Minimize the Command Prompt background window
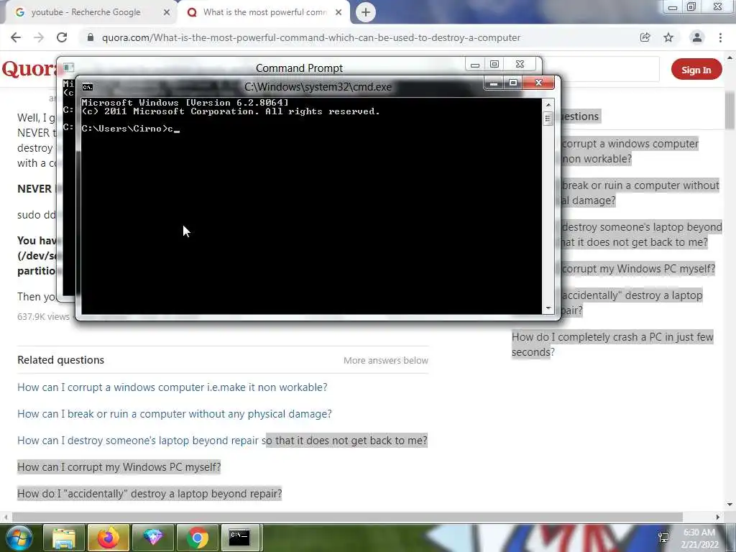 (x=475, y=65)
